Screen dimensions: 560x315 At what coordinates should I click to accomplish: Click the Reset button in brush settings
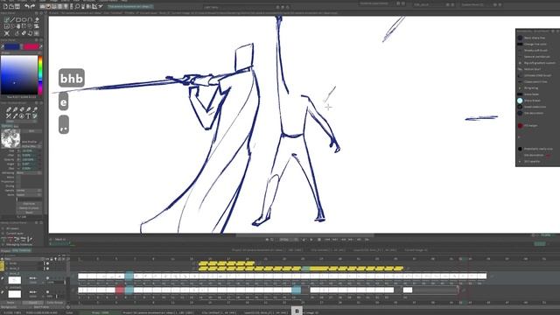click(x=29, y=212)
